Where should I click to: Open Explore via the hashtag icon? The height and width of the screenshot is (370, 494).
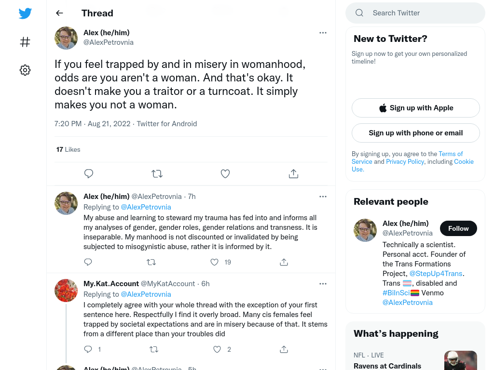[25, 42]
